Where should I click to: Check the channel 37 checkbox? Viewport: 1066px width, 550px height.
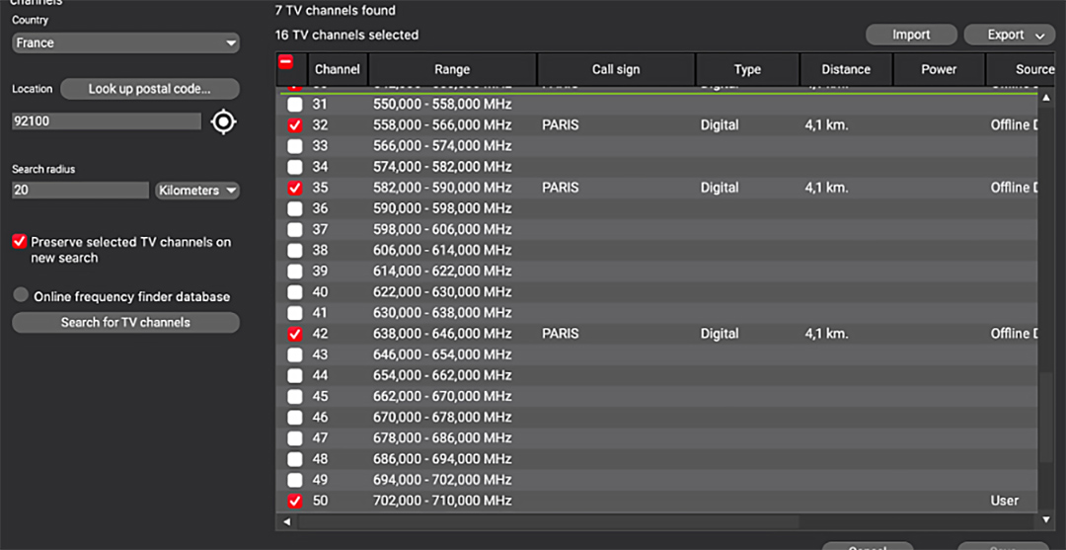coord(294,230)
